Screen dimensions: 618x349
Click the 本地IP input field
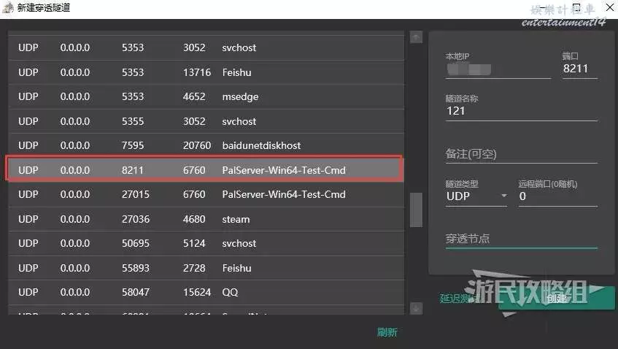497,69
